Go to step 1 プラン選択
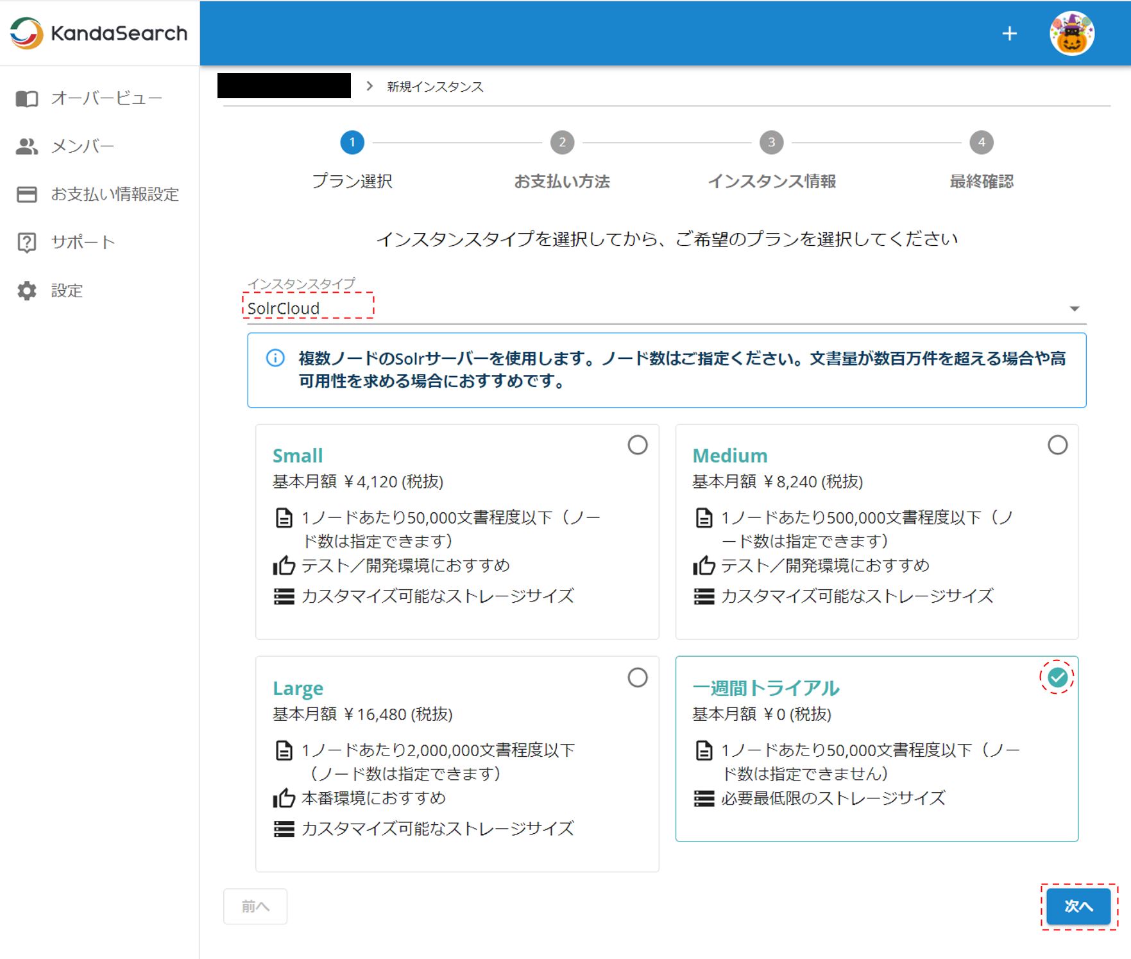The width and height of the screenshot is (1131, 959). (x=352, y=160)
